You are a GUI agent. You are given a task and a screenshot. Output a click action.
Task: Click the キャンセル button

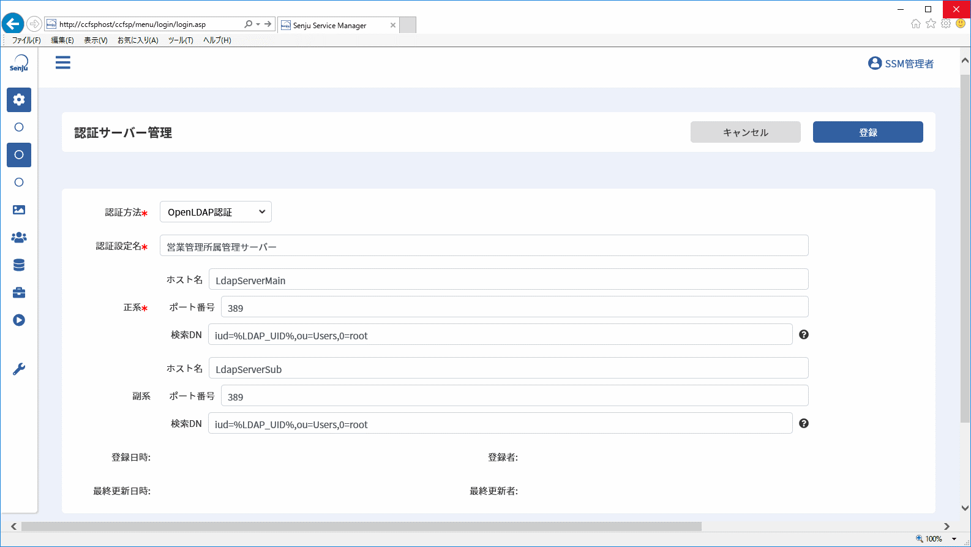pyautogui.click(x=746, y=132)
